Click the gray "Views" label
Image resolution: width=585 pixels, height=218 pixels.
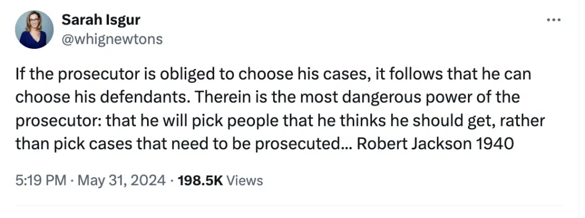pyautogui.click(x=245, y=181)
